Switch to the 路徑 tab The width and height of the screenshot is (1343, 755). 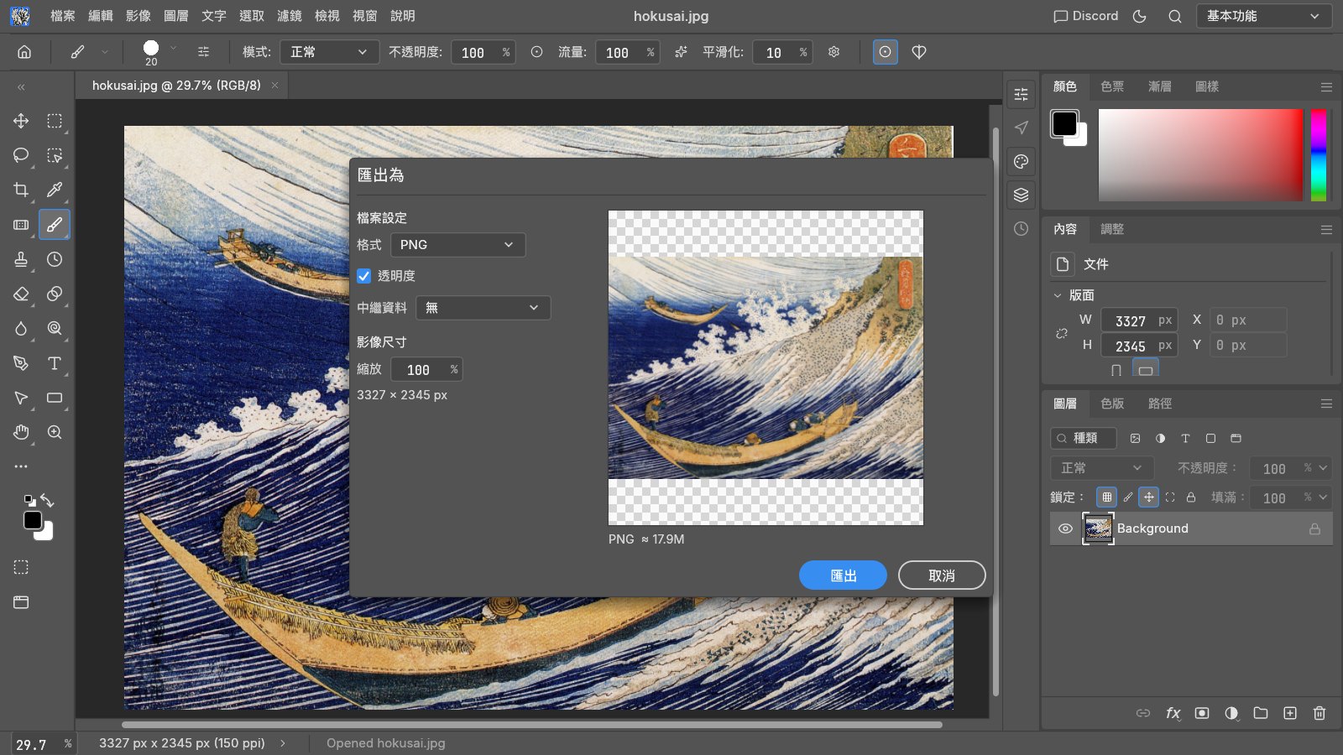pyautogui.click(x=1160, y=404)
